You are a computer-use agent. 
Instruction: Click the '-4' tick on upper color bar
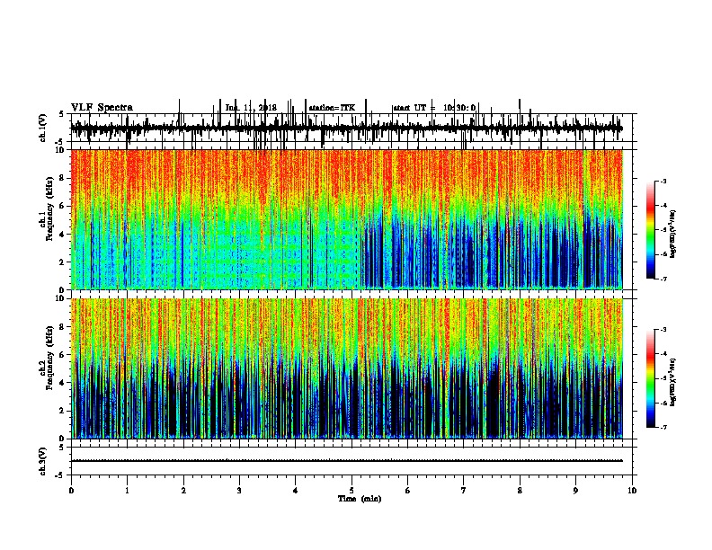tap(663, 206)
